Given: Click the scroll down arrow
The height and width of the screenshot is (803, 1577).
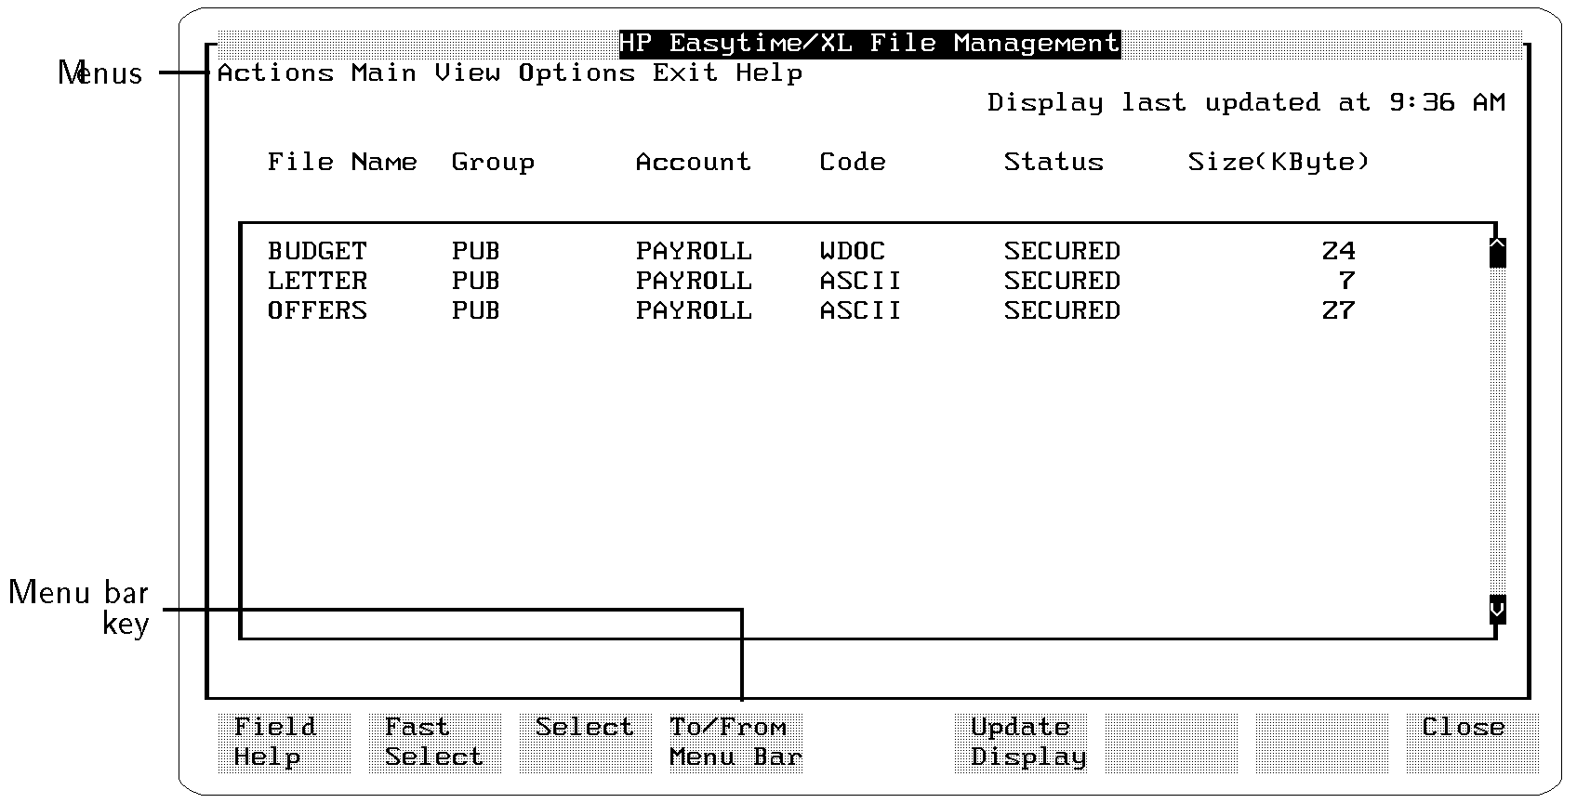Looking at the screenshot, I should [x=1497, y=610].
